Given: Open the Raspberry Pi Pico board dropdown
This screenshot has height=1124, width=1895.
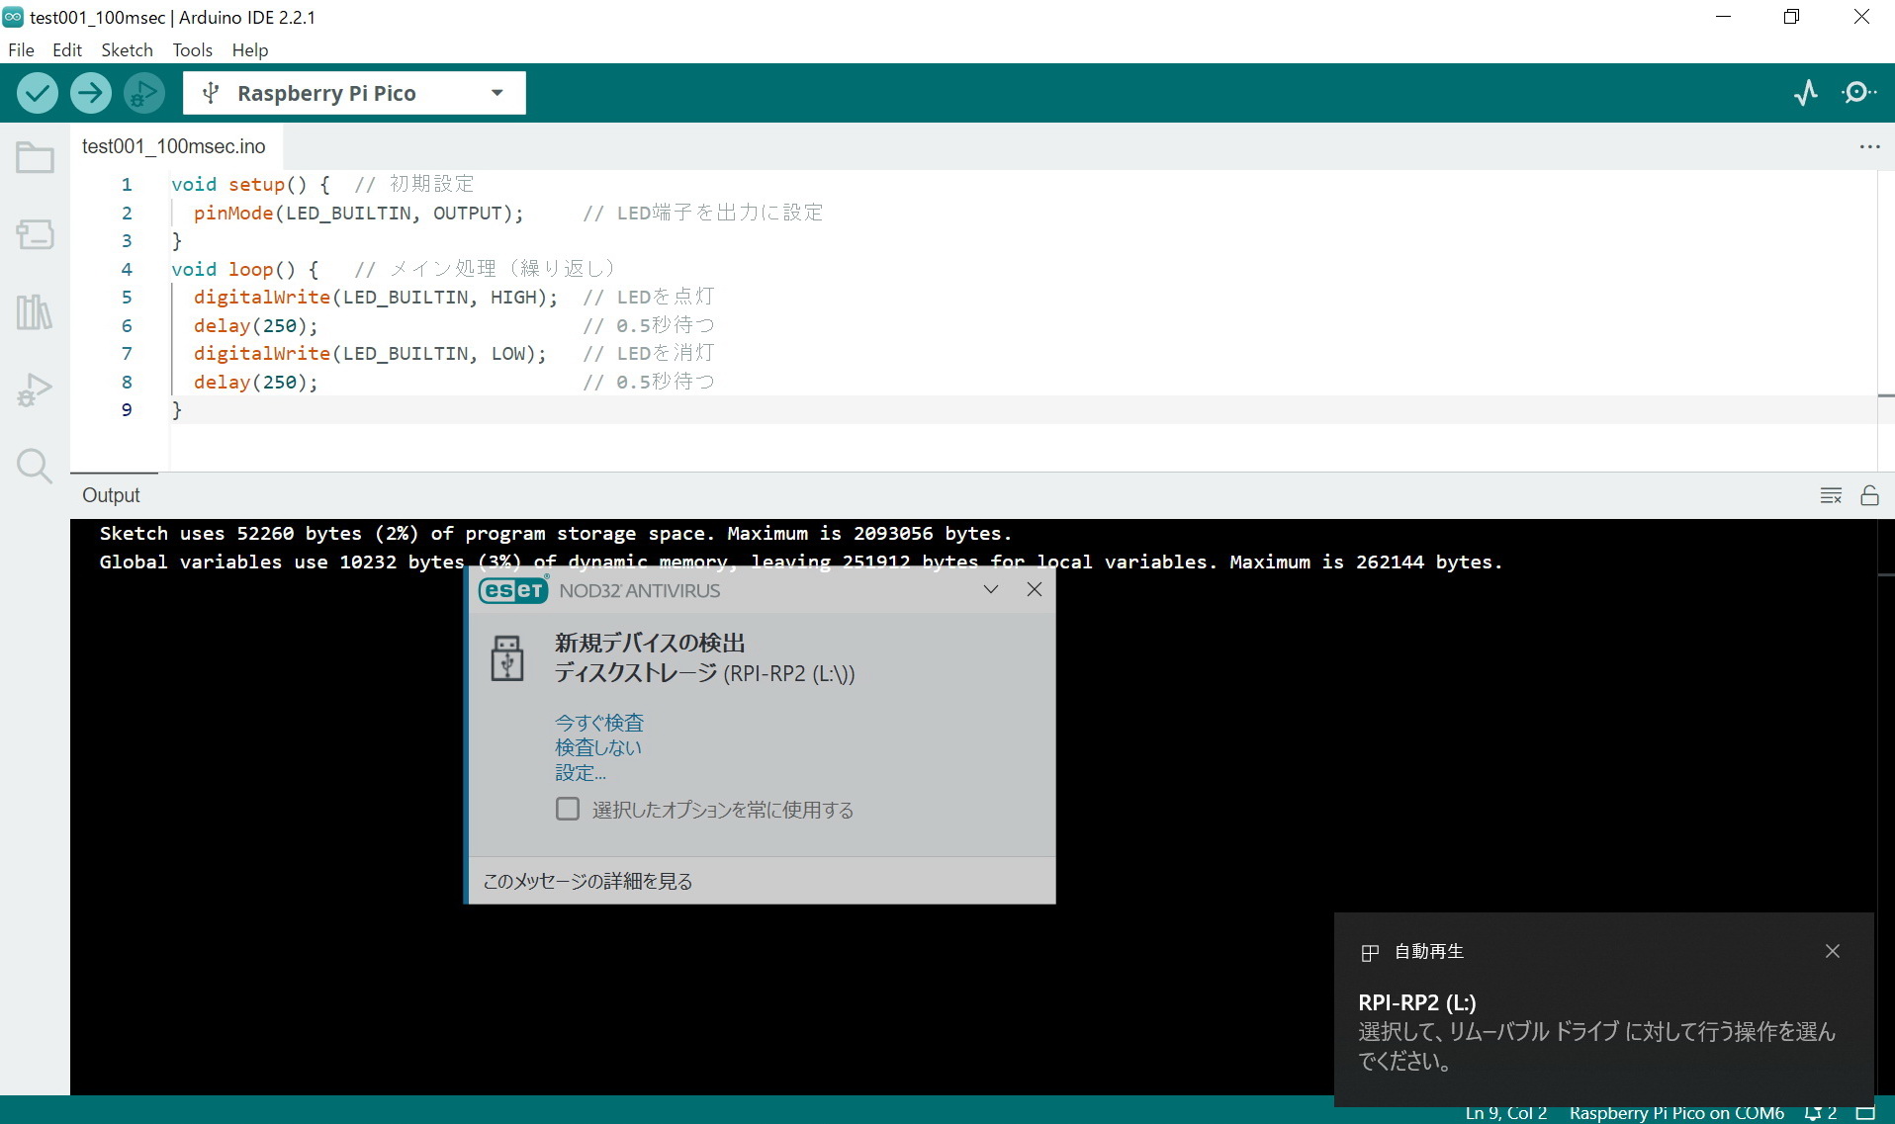Looking at the screenshot, I should (x=354, y=93).
